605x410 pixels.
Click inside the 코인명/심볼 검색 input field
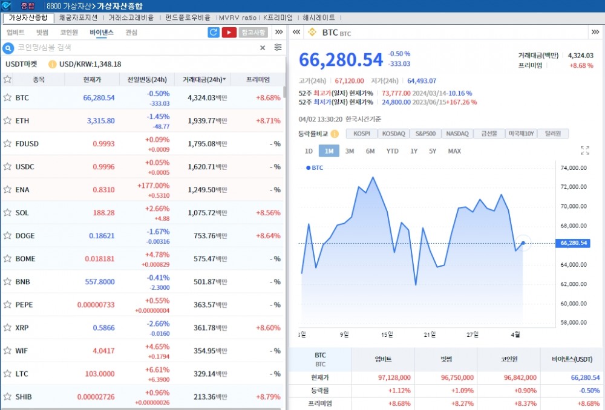click(121, 47)
